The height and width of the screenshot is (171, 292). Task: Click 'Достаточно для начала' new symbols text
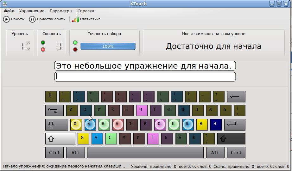pyautogui.click(x=213, y=46)
